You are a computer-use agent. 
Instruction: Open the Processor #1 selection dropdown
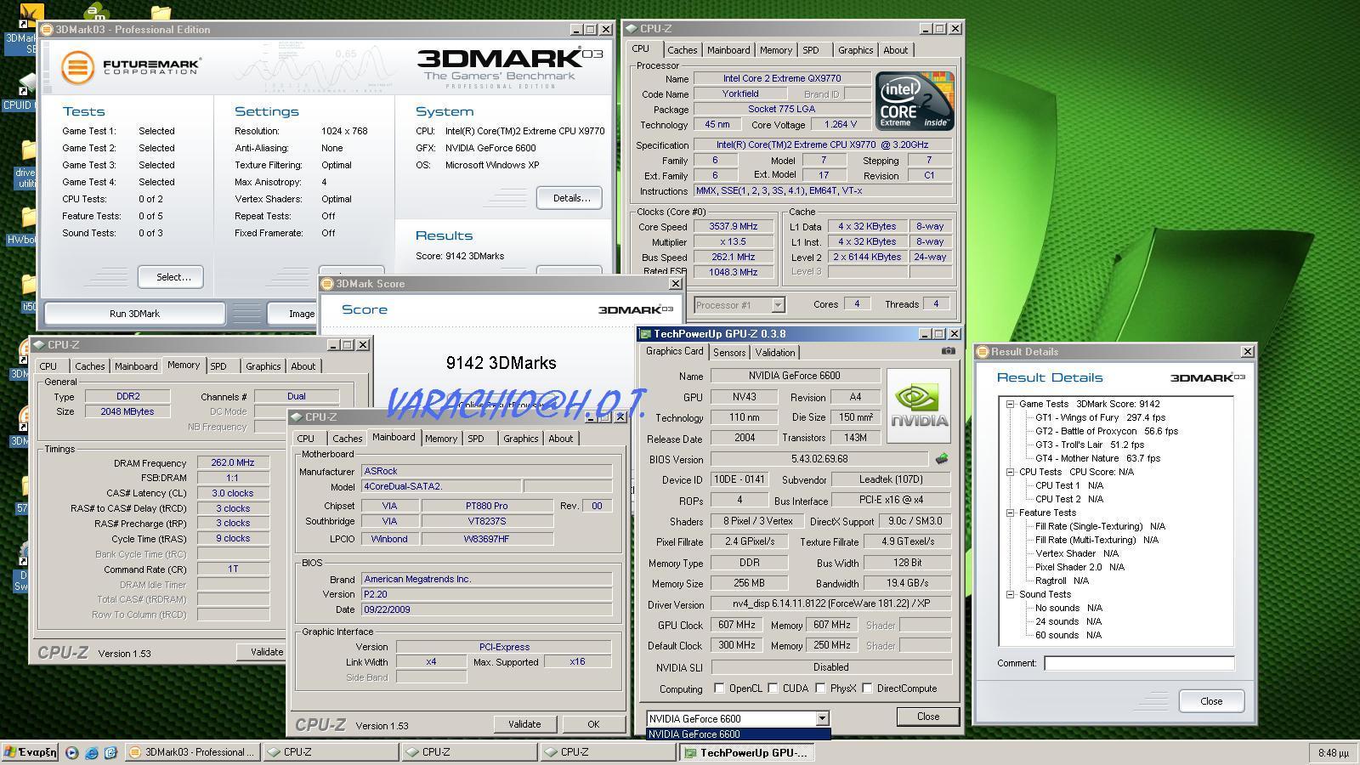777,304
